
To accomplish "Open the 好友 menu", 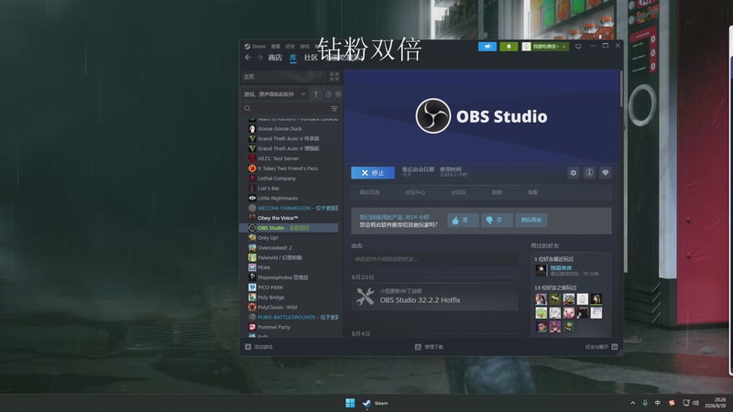I will coord(290,47).
